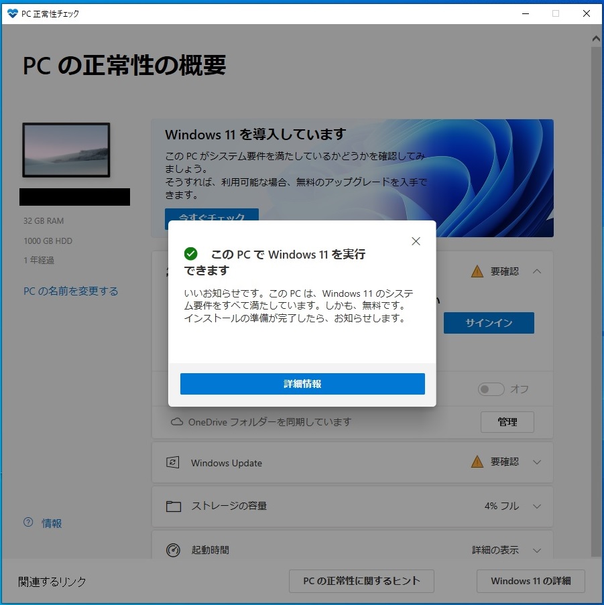
Task: Click the green checkmark success icon
Action: (x=190, y=253)
